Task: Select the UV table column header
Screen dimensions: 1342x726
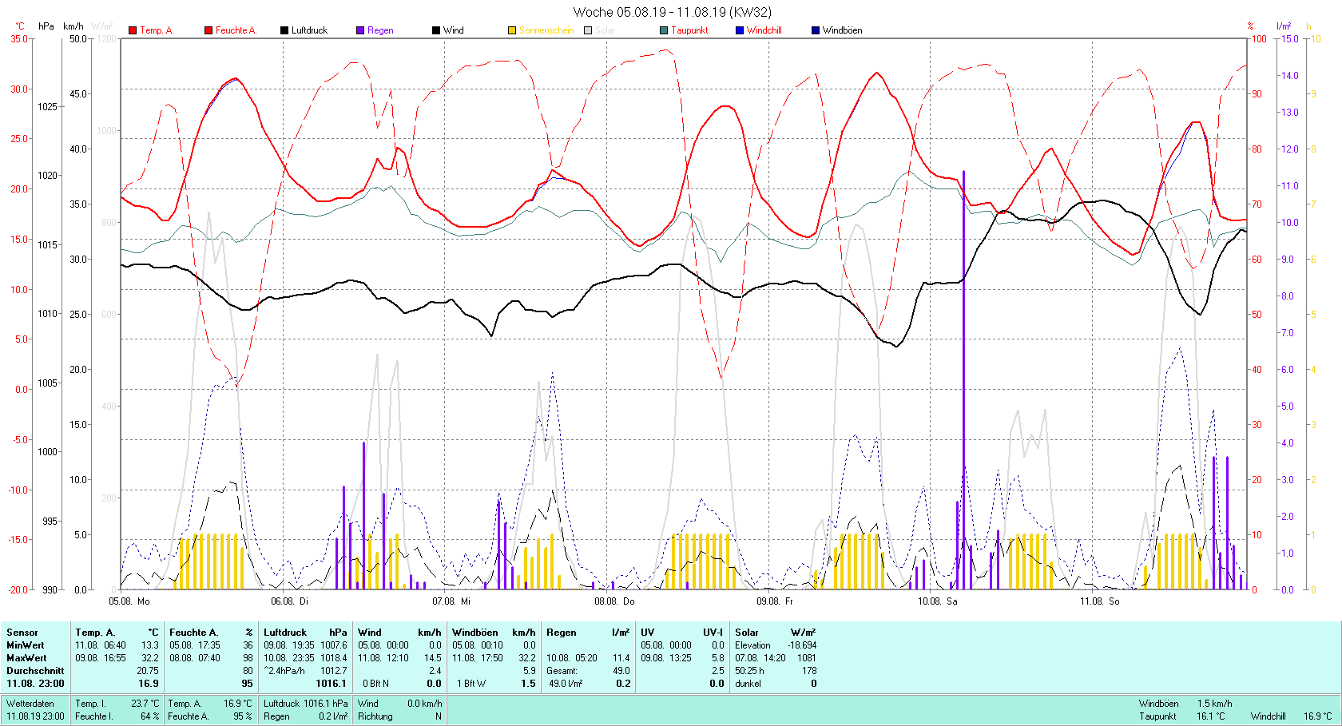Action: pos(648,633)
